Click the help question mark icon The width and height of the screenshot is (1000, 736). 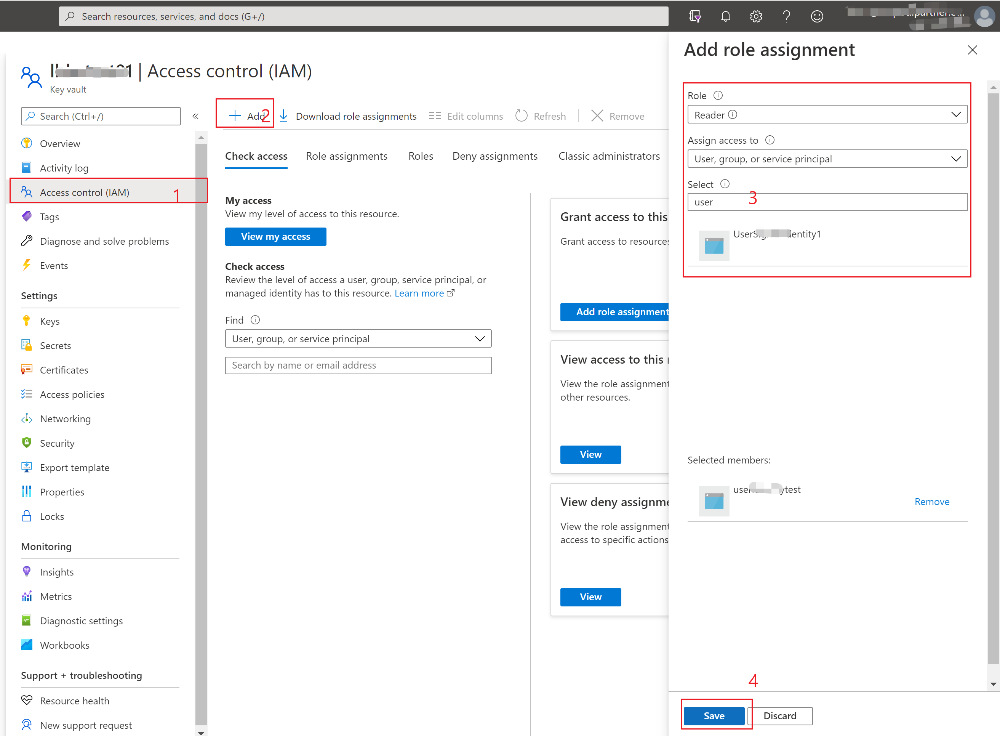(786, 16)
